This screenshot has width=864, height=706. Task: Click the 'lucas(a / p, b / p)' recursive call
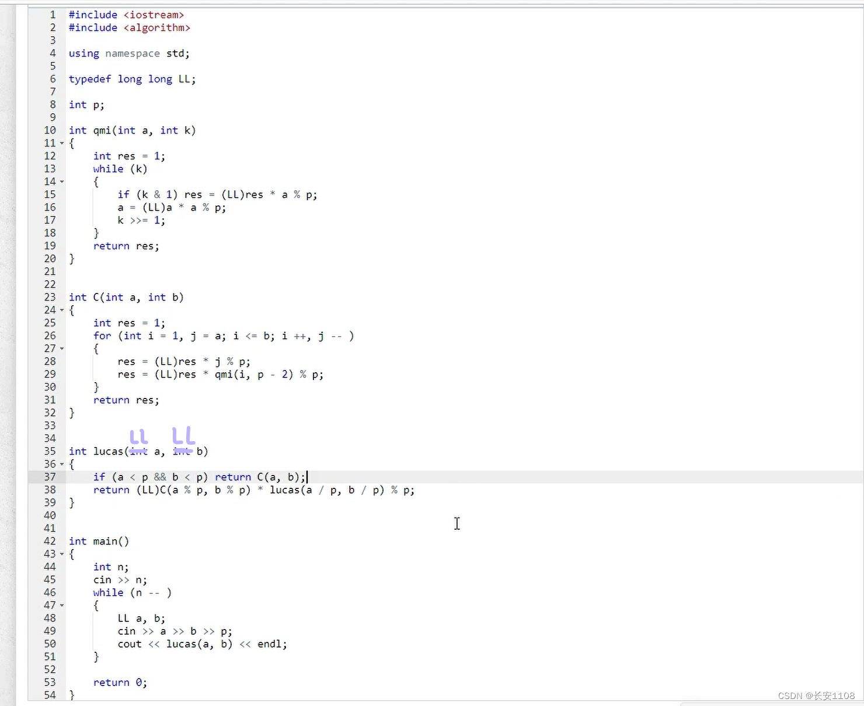(x=327, y=490)
